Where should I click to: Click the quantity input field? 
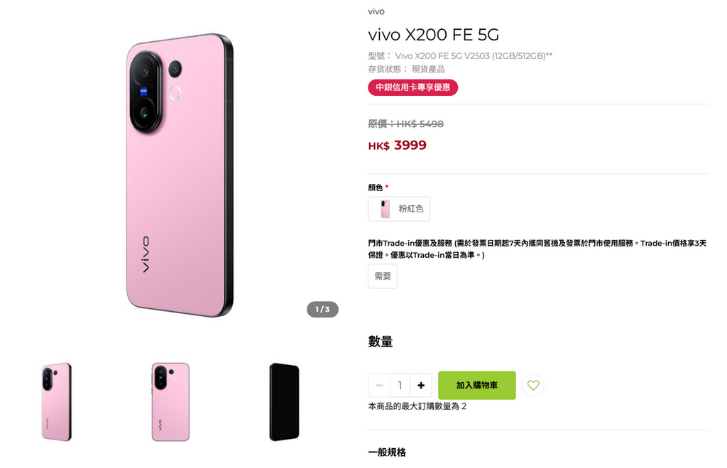point(400,386)
